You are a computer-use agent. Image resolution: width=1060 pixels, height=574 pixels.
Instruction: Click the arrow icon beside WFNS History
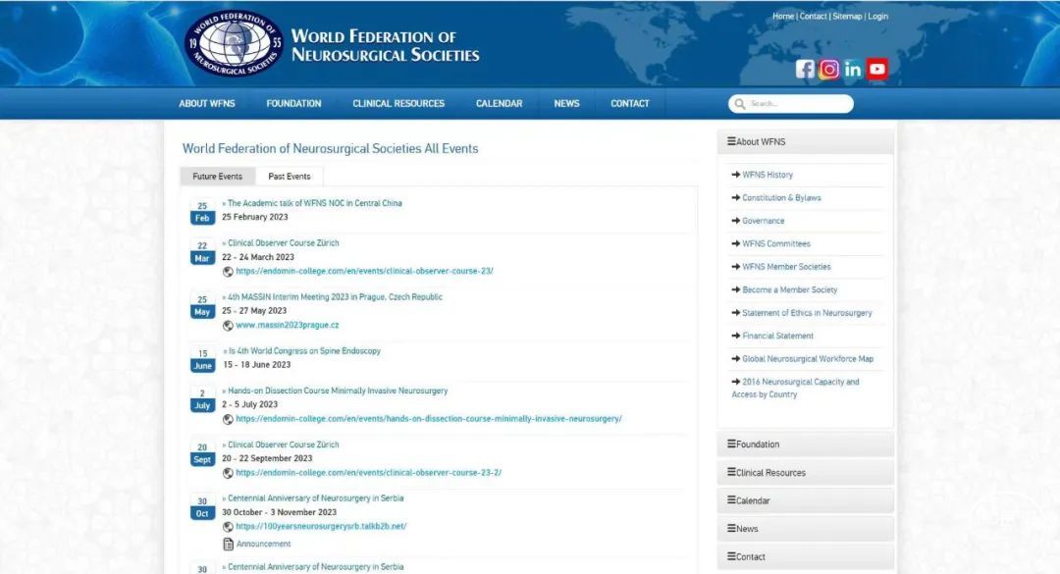coord(735,175)
